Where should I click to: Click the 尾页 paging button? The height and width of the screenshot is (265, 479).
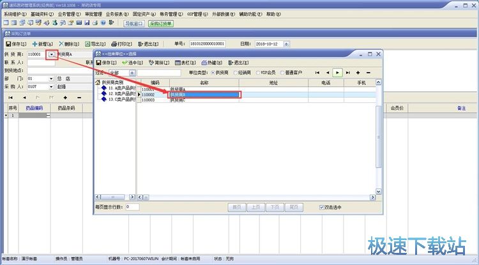click(294, 208)
